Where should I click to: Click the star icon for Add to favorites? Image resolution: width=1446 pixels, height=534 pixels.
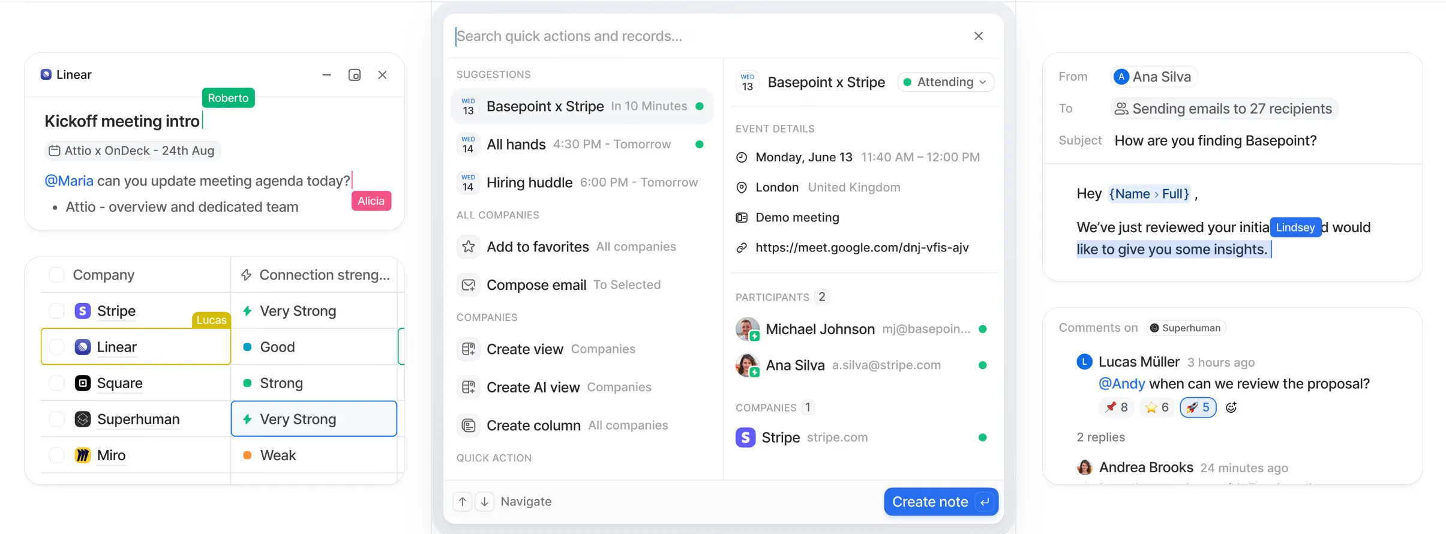click(x=469, y=247)
